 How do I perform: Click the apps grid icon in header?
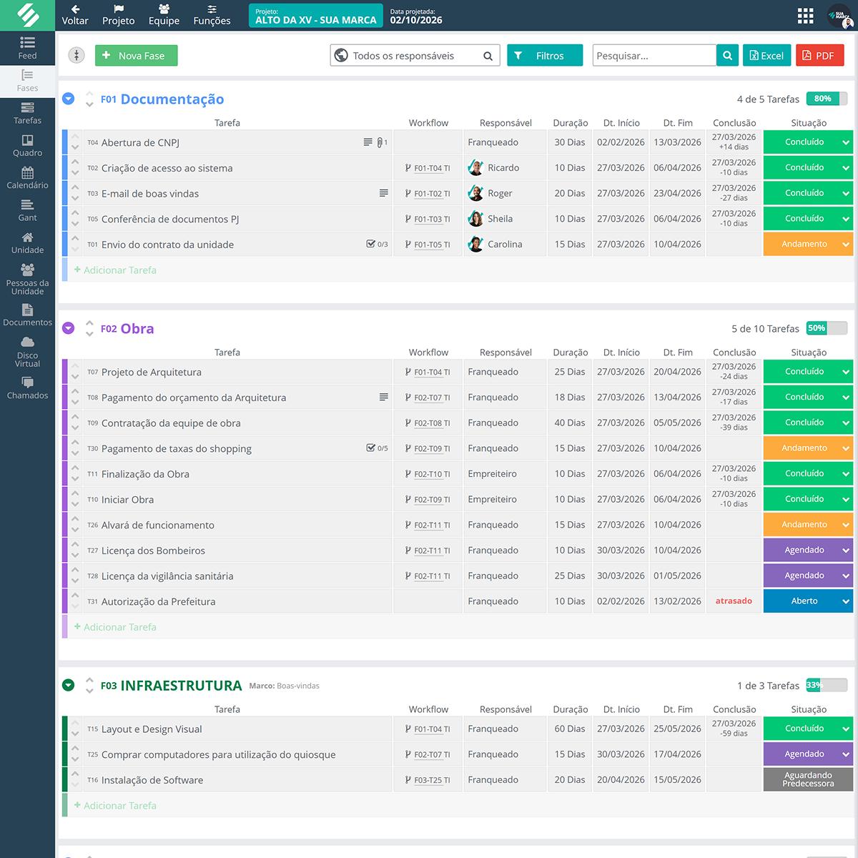click(x=805, y=16)
